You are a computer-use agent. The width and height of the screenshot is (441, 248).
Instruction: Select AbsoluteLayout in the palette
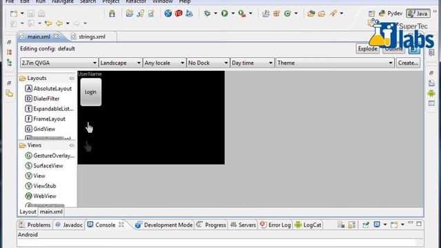(48, 89)
